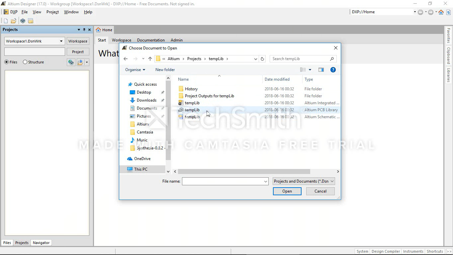
Task: Select the Altium Schematic Library tempLib file
Action: [192, 117]
